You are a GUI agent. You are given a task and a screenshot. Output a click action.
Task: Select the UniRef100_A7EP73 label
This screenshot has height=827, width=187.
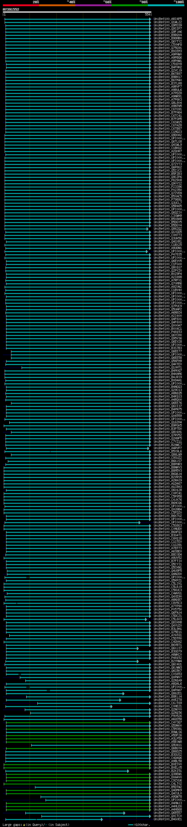coord(168,548)
